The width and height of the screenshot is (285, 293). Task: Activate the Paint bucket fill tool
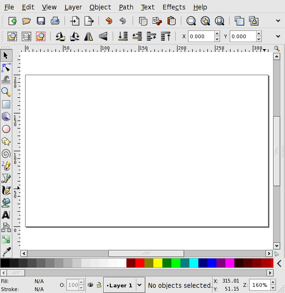[x=6, y=203]
